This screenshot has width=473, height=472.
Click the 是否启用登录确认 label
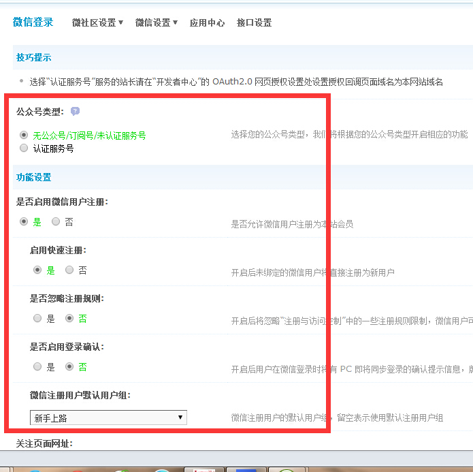[67, 347]
